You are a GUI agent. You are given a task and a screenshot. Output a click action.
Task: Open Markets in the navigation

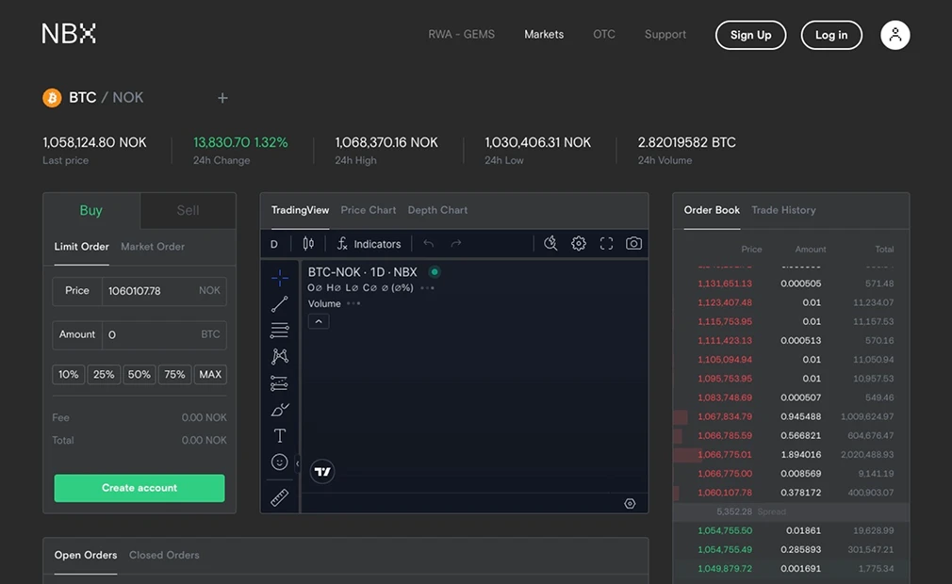click(544, 35)
